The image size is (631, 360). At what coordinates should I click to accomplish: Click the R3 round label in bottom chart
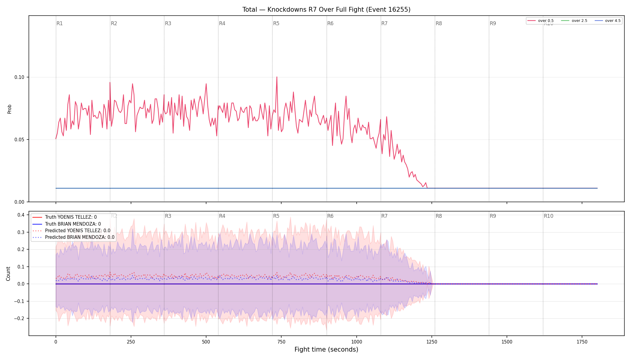tap(168, 216)
